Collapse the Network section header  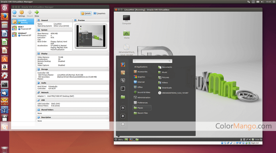(72, 92)
